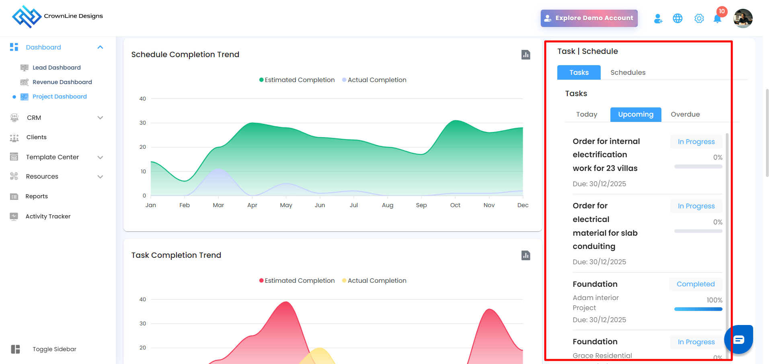Click the add user icon in header
The width and height of the screenshot is (772, 364).
coord(658,19)
